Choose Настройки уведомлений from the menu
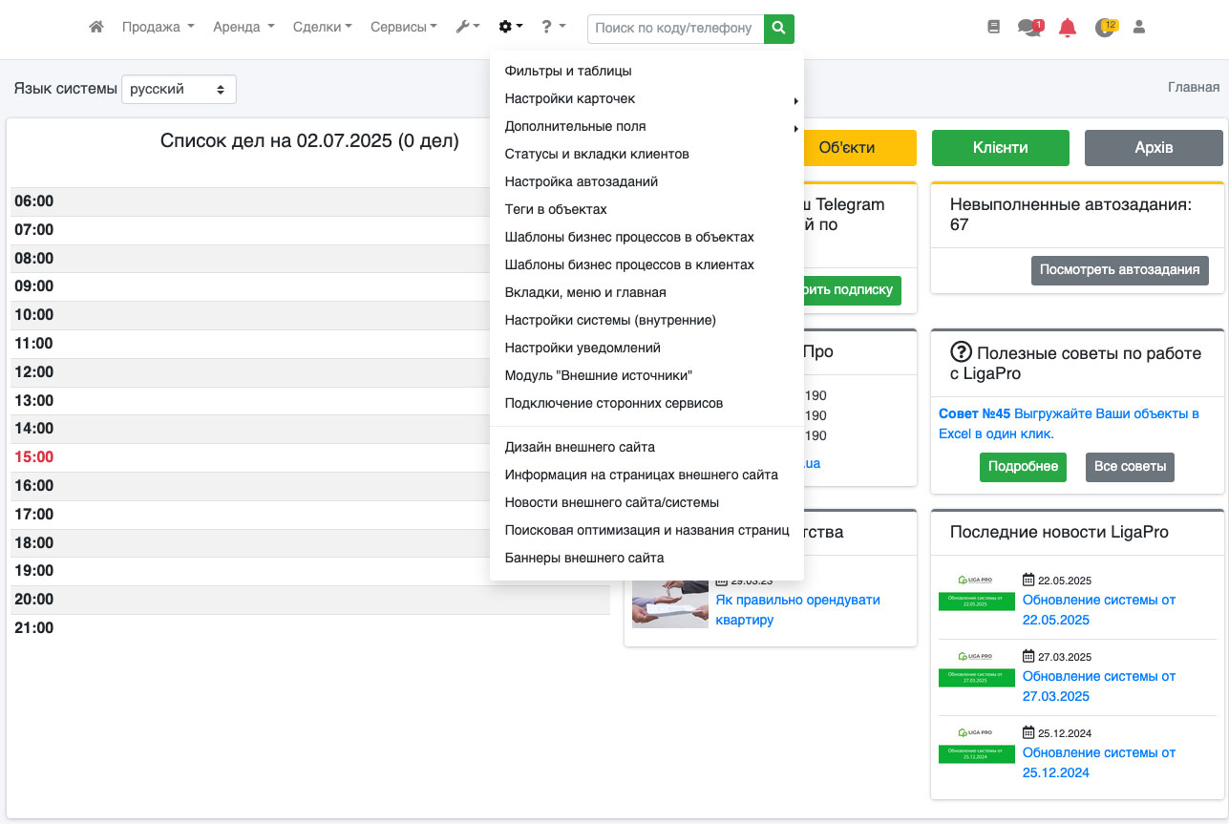Viewport: 1229px width, 824px height. 583,349
